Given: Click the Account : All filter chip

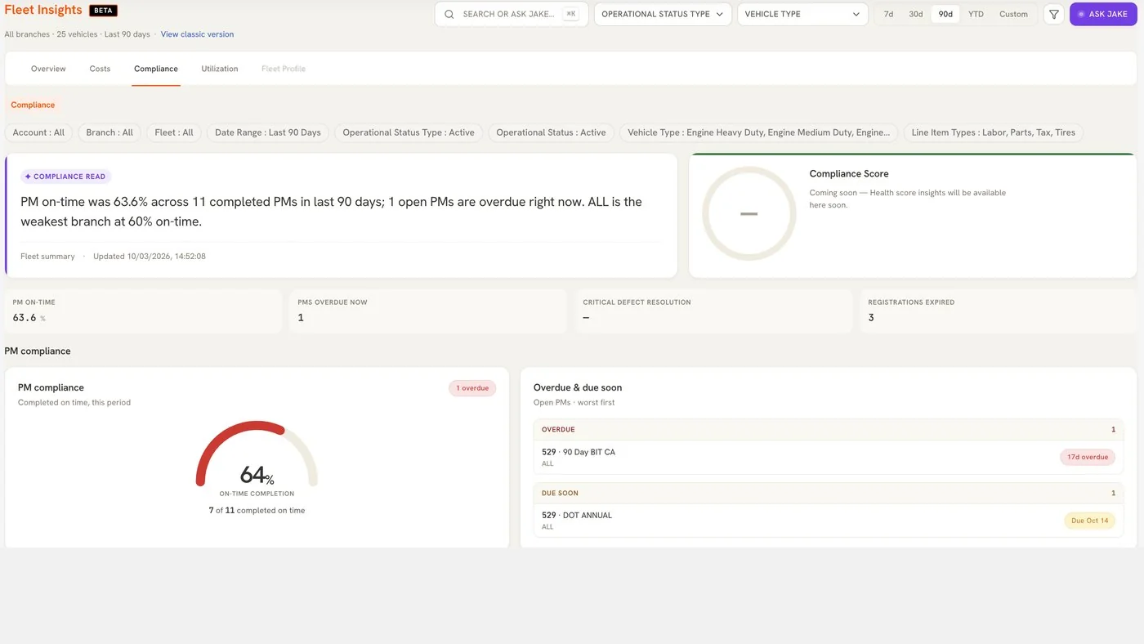Looking at the screenshot, I should click(x=38, y=132).
